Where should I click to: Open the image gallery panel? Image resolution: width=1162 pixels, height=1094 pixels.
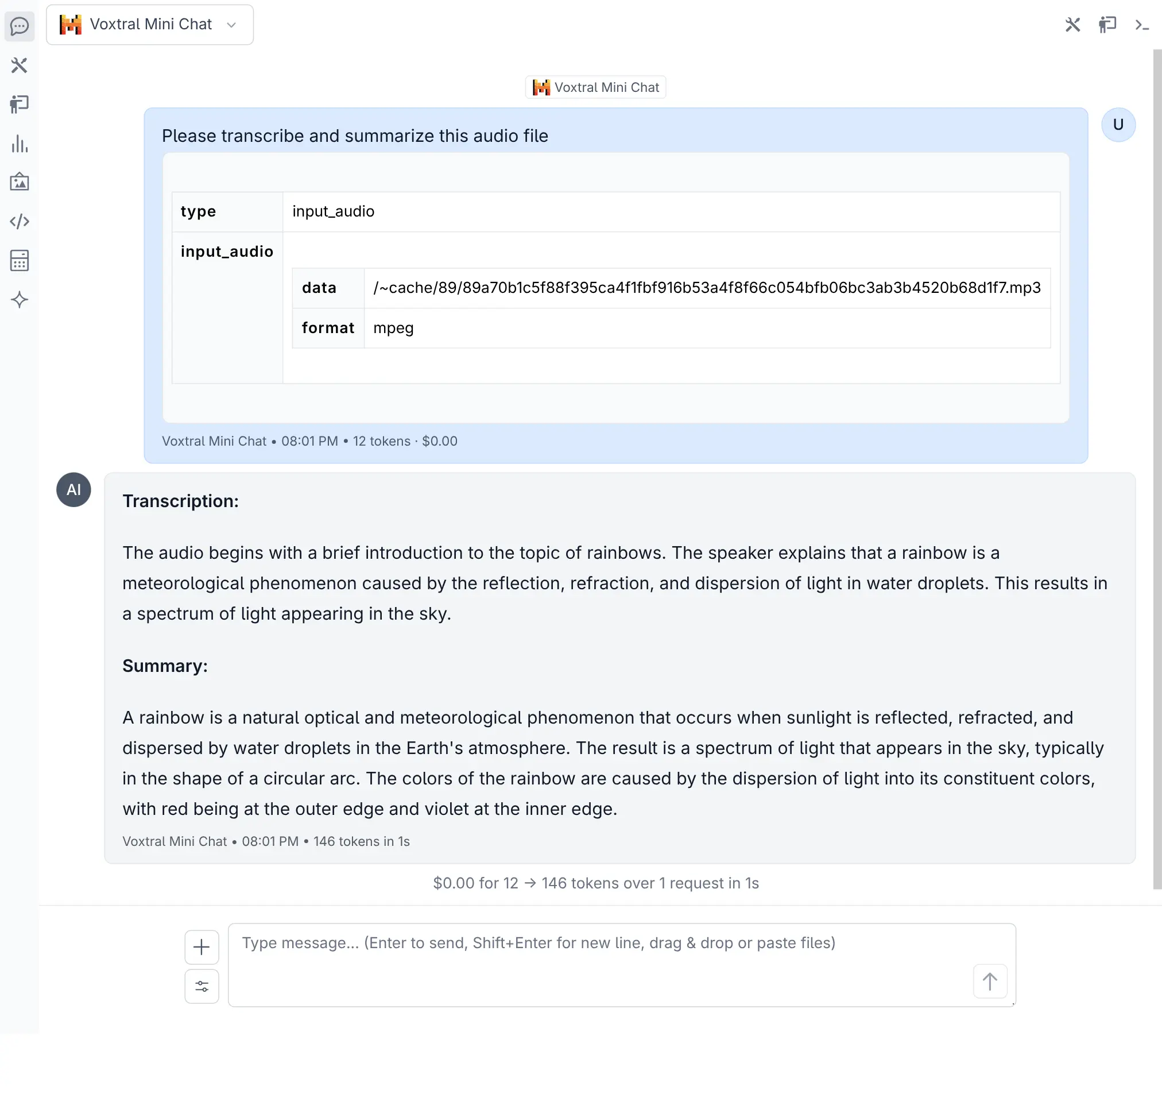click(20, 182)
